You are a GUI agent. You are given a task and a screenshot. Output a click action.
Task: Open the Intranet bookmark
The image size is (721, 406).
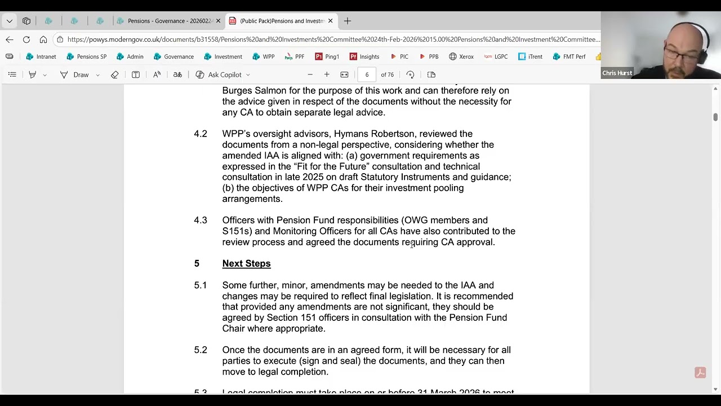click(41, 56)
